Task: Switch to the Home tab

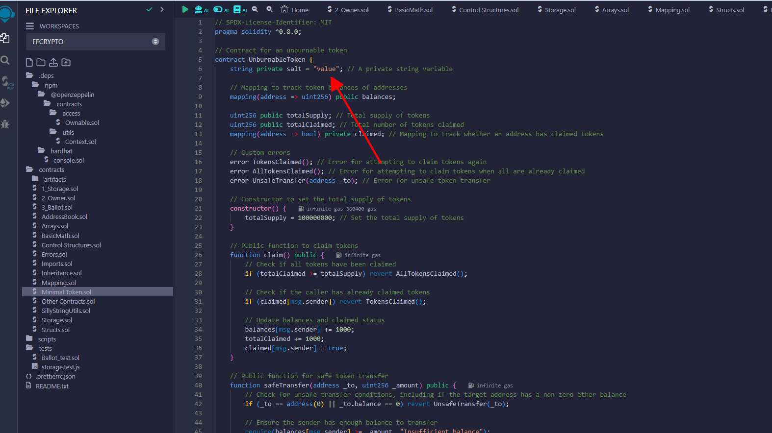Action: [x=294, y=9]
